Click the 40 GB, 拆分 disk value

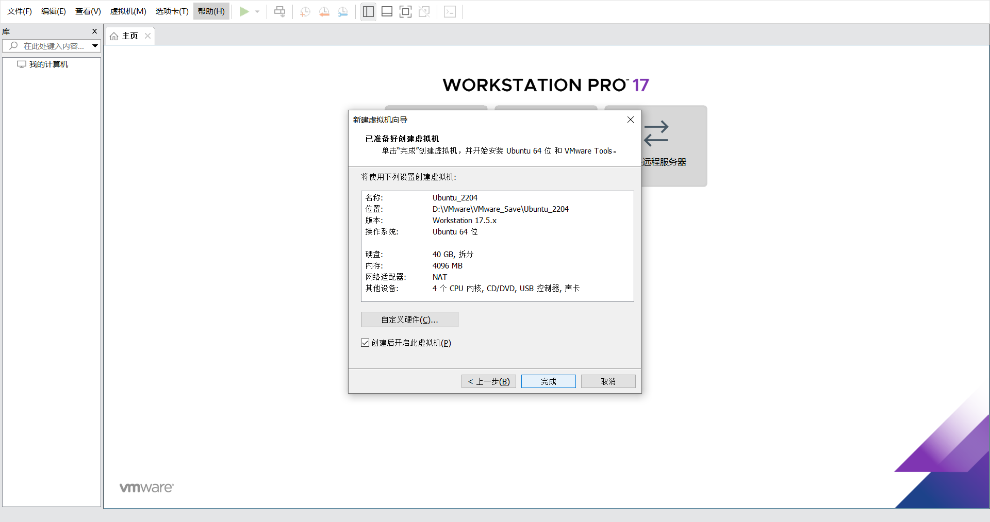pyautogui.click(x=453, y=255)
